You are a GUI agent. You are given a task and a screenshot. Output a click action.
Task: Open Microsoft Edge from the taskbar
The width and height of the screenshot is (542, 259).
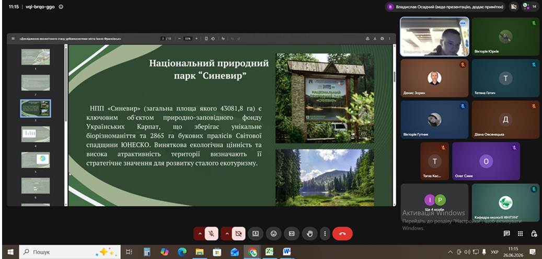coord(182,252)
